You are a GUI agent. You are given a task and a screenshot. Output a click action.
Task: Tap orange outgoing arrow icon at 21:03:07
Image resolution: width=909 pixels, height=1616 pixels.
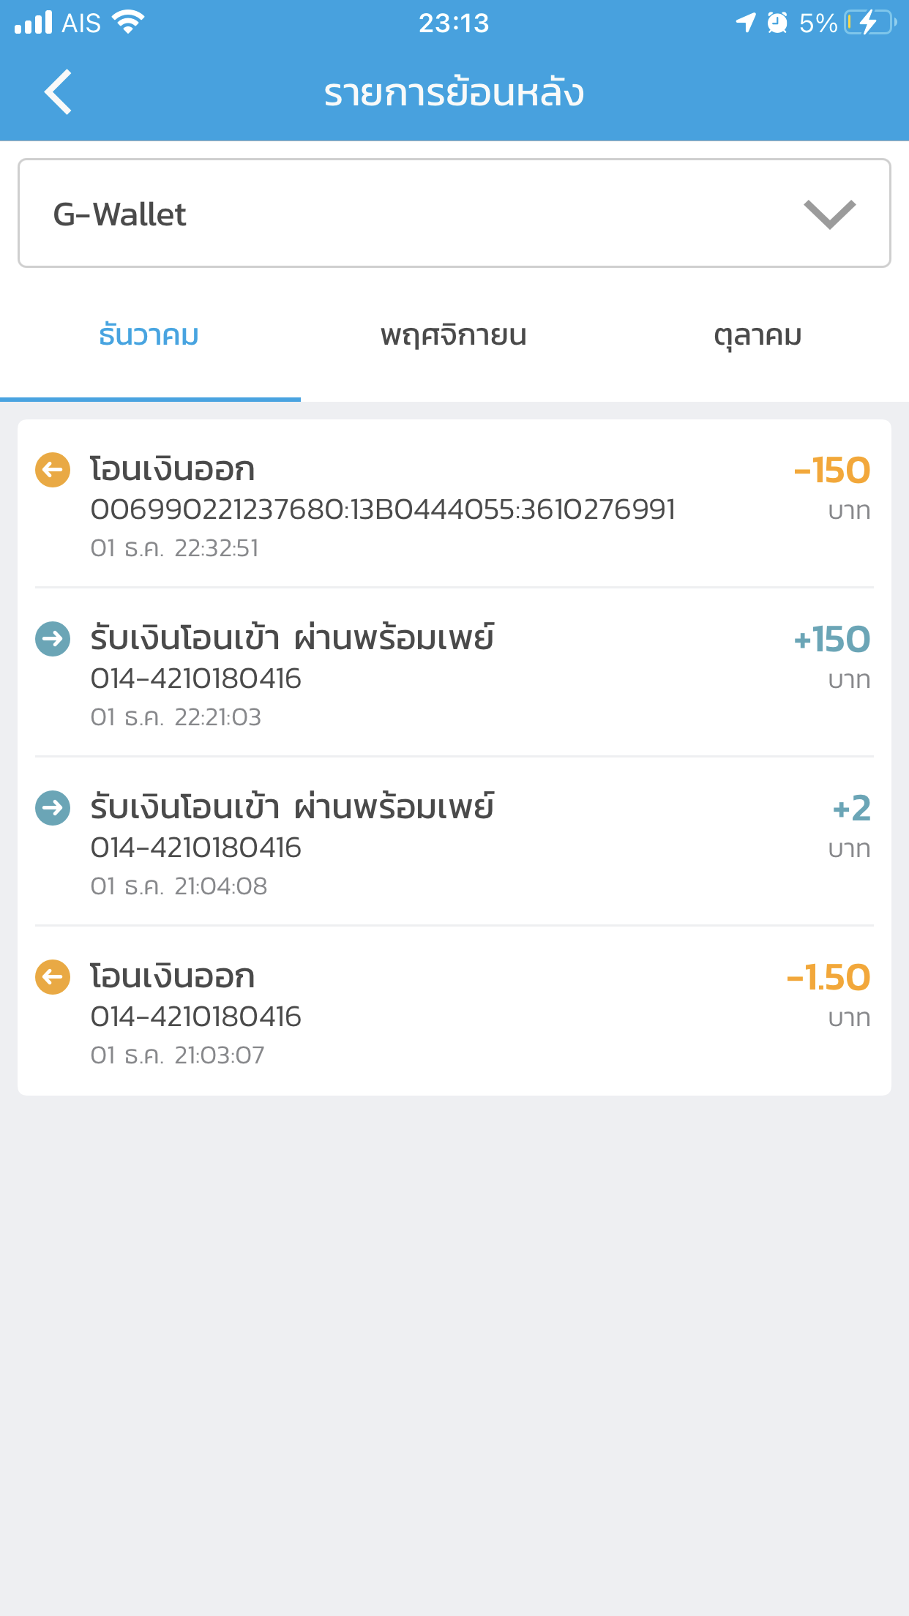53,977
